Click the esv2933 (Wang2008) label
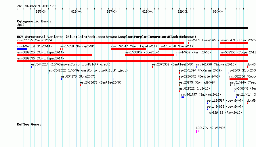Screen dimensions: 256x147 [203, 40]
